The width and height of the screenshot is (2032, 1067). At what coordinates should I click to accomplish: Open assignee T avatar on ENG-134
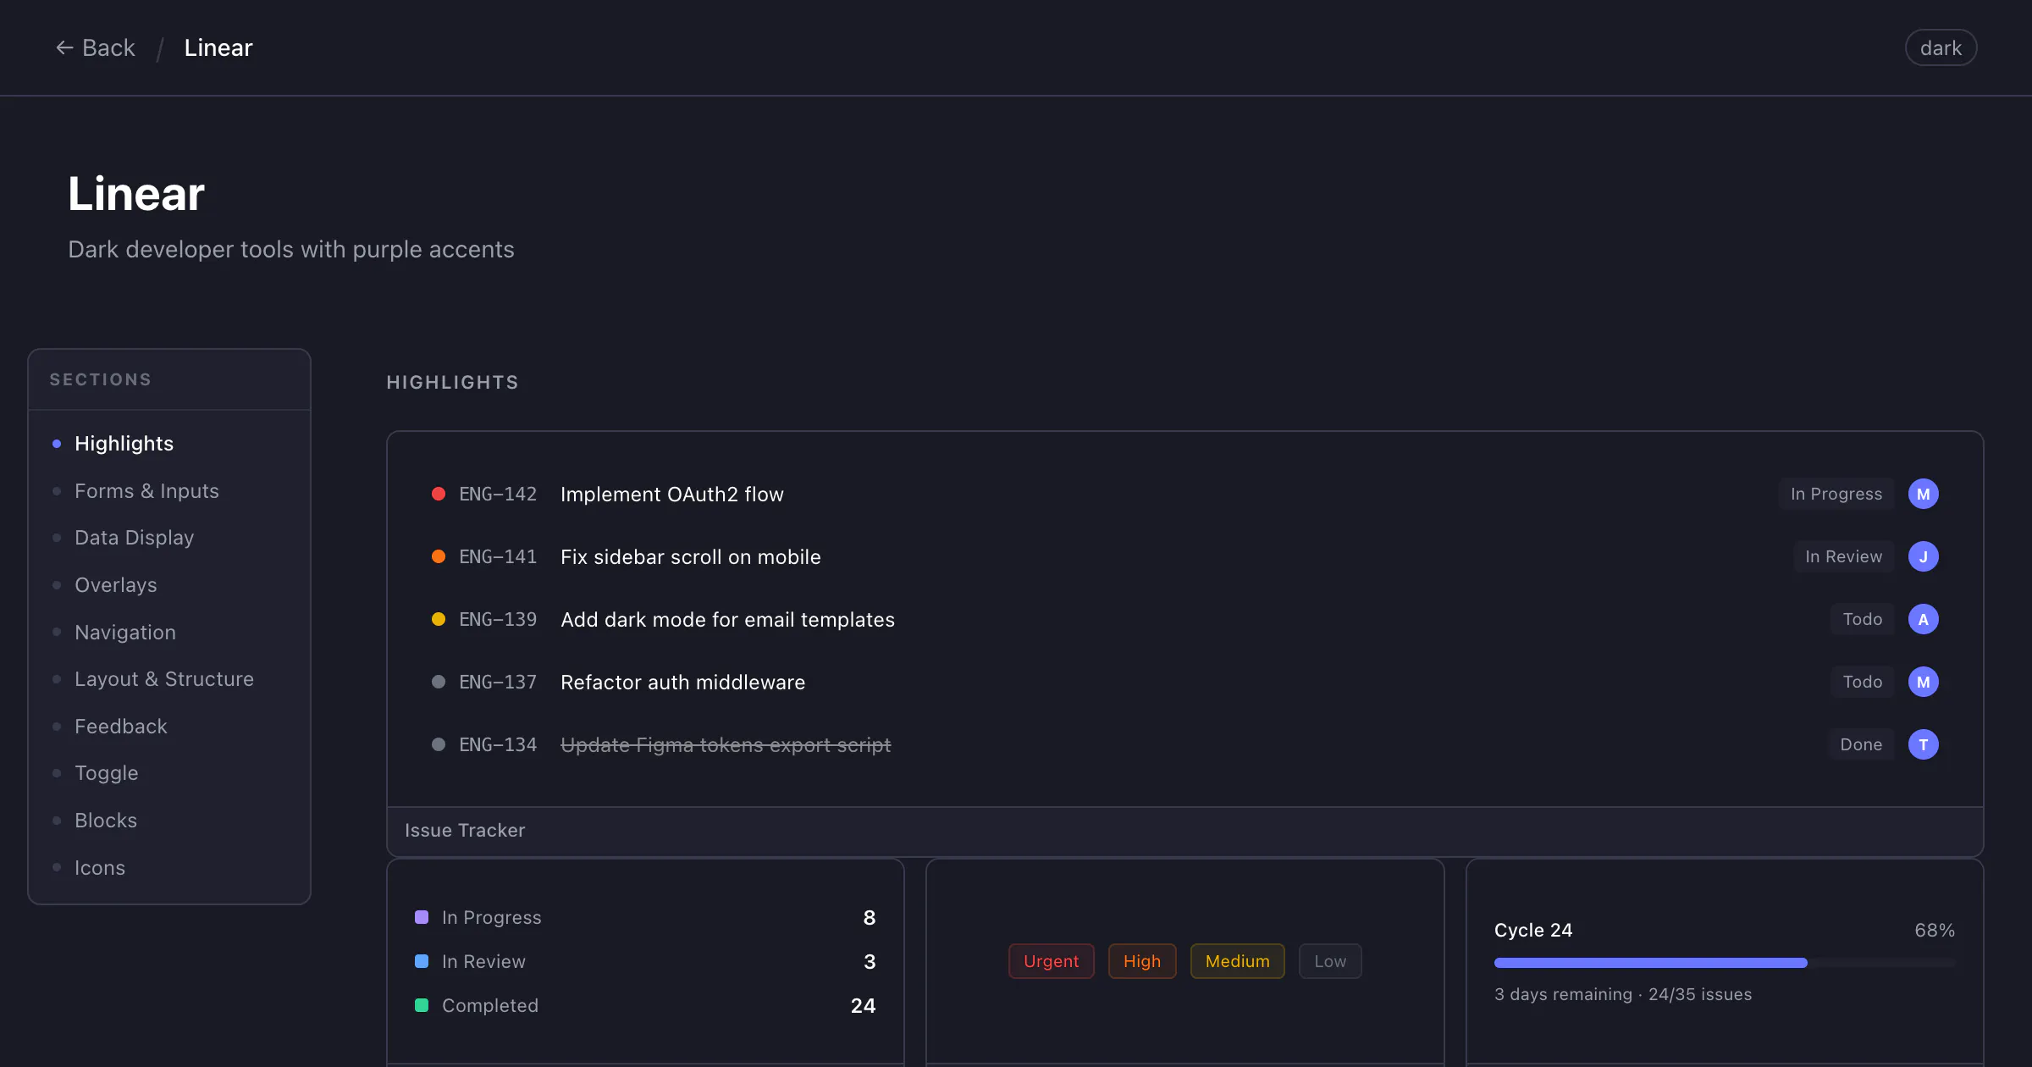1924,744
